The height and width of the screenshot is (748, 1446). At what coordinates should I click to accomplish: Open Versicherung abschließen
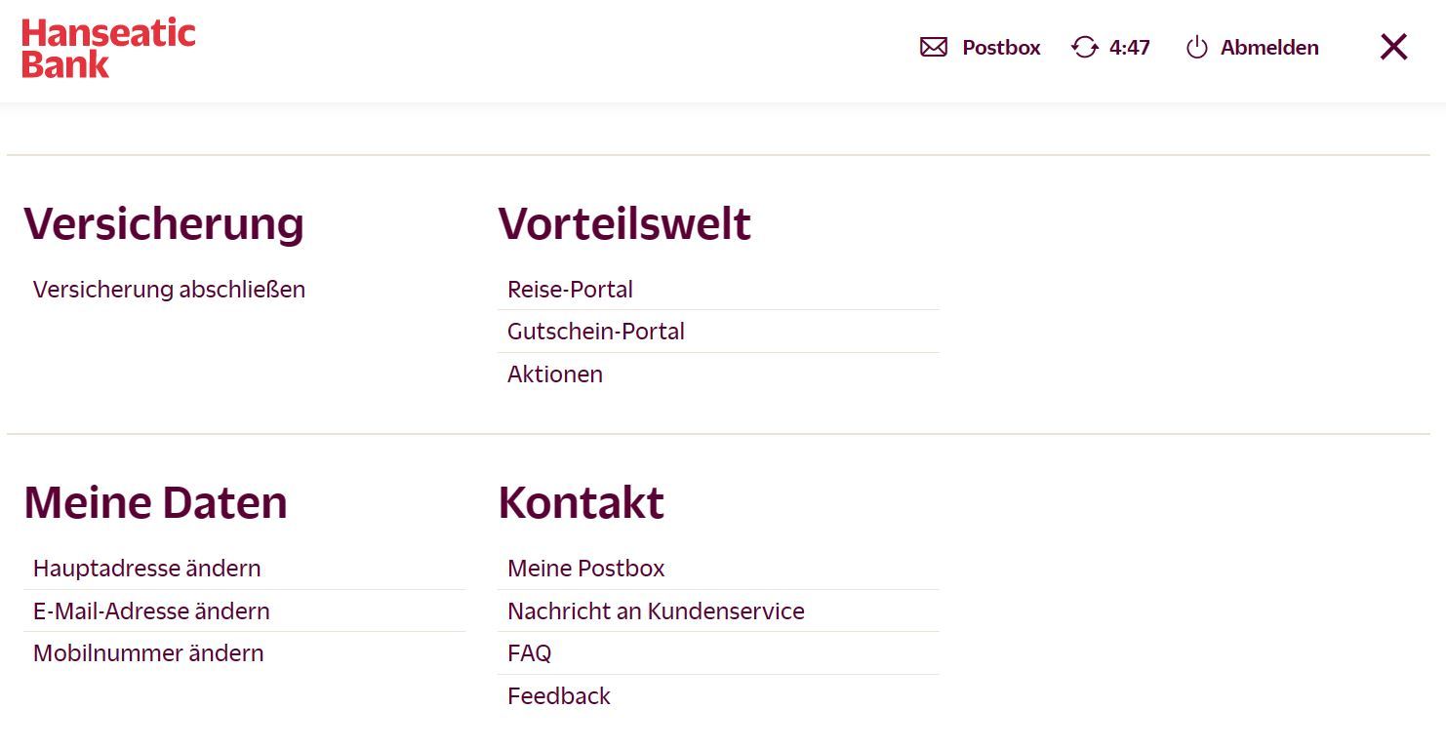point(169,290)
